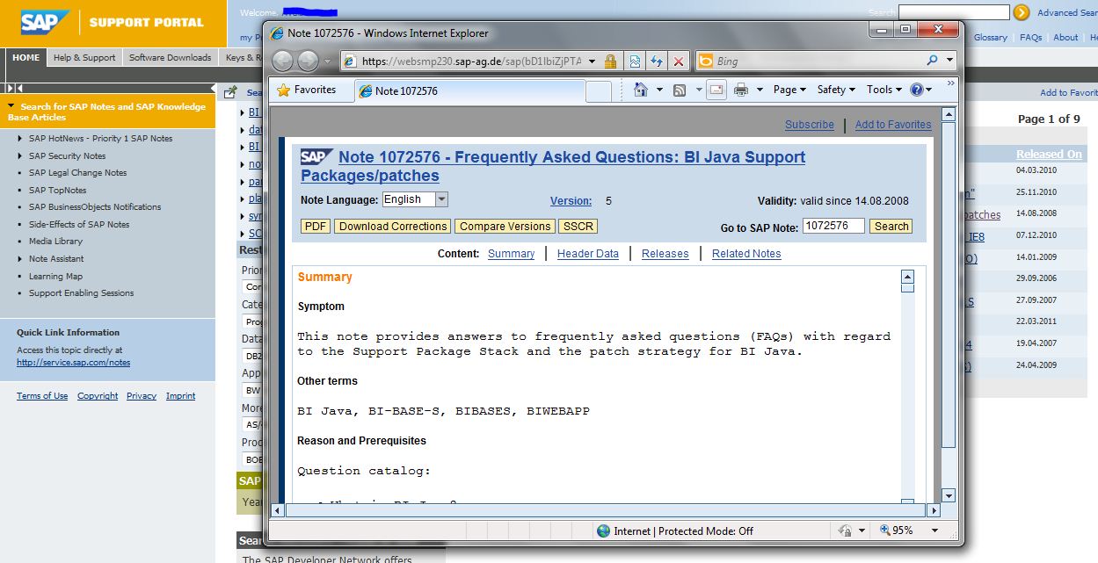The image size is (1098, 563).
Task: Jump to Related Notes content link
Action: [x=746, y=254]
